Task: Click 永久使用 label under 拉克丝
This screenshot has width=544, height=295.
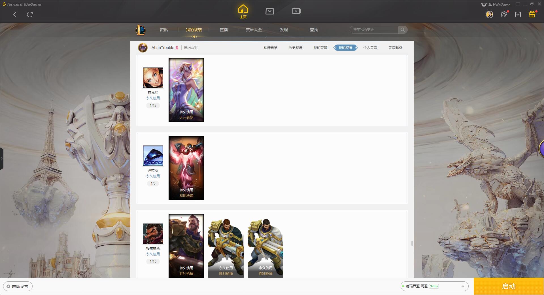Action: pyautogui.click(x=153, y=98)
